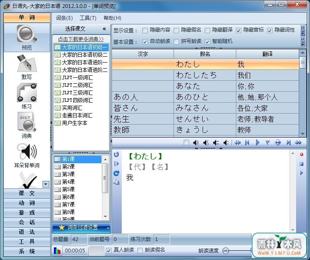Click word table scroll down arrow

302,134
